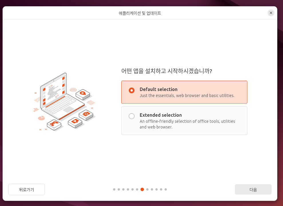Click the camera tile icon

pyautogui.click(x=86, y=115)
